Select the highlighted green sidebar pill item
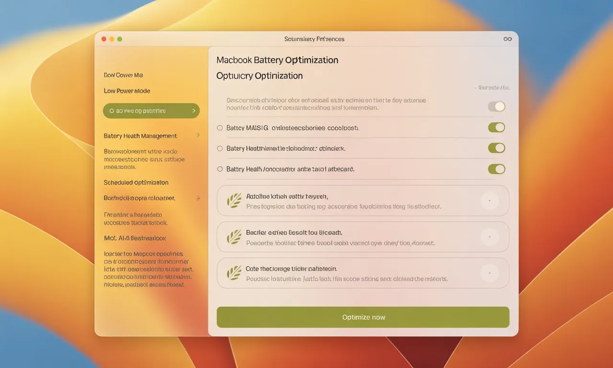 151,111
